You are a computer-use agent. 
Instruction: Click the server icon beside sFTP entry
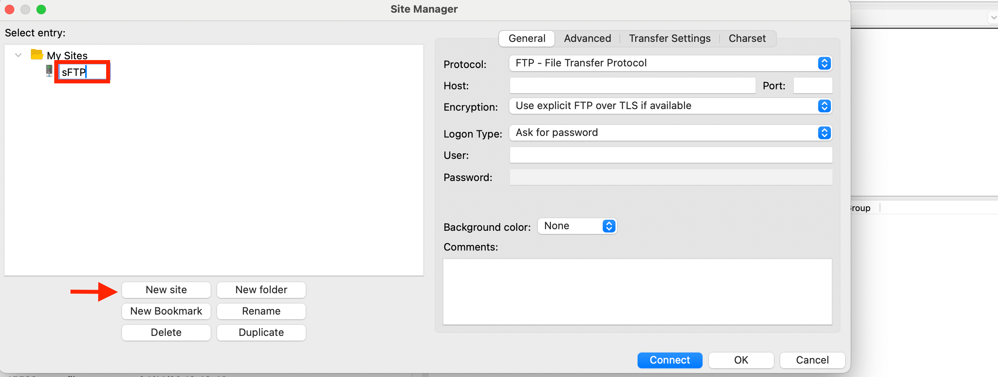pos(49,71)
